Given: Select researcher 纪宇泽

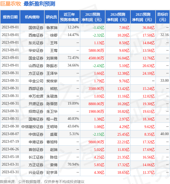Looking at the screenshot, I should [52, 172].
